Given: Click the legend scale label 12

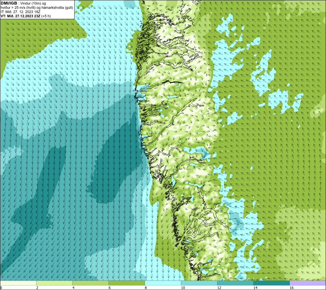Looking at the screenshot, I should (x=219, y=288).
